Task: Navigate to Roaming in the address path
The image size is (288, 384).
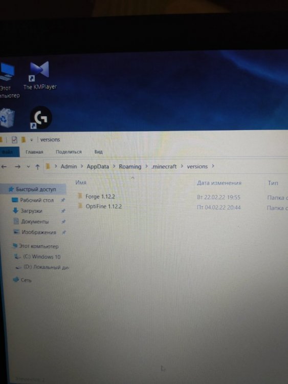Action: click(x=130, y=166)
